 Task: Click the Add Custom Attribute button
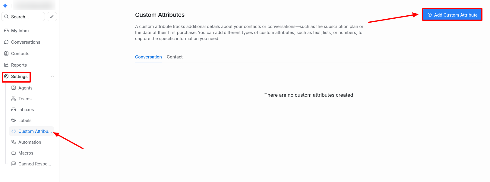452,15
